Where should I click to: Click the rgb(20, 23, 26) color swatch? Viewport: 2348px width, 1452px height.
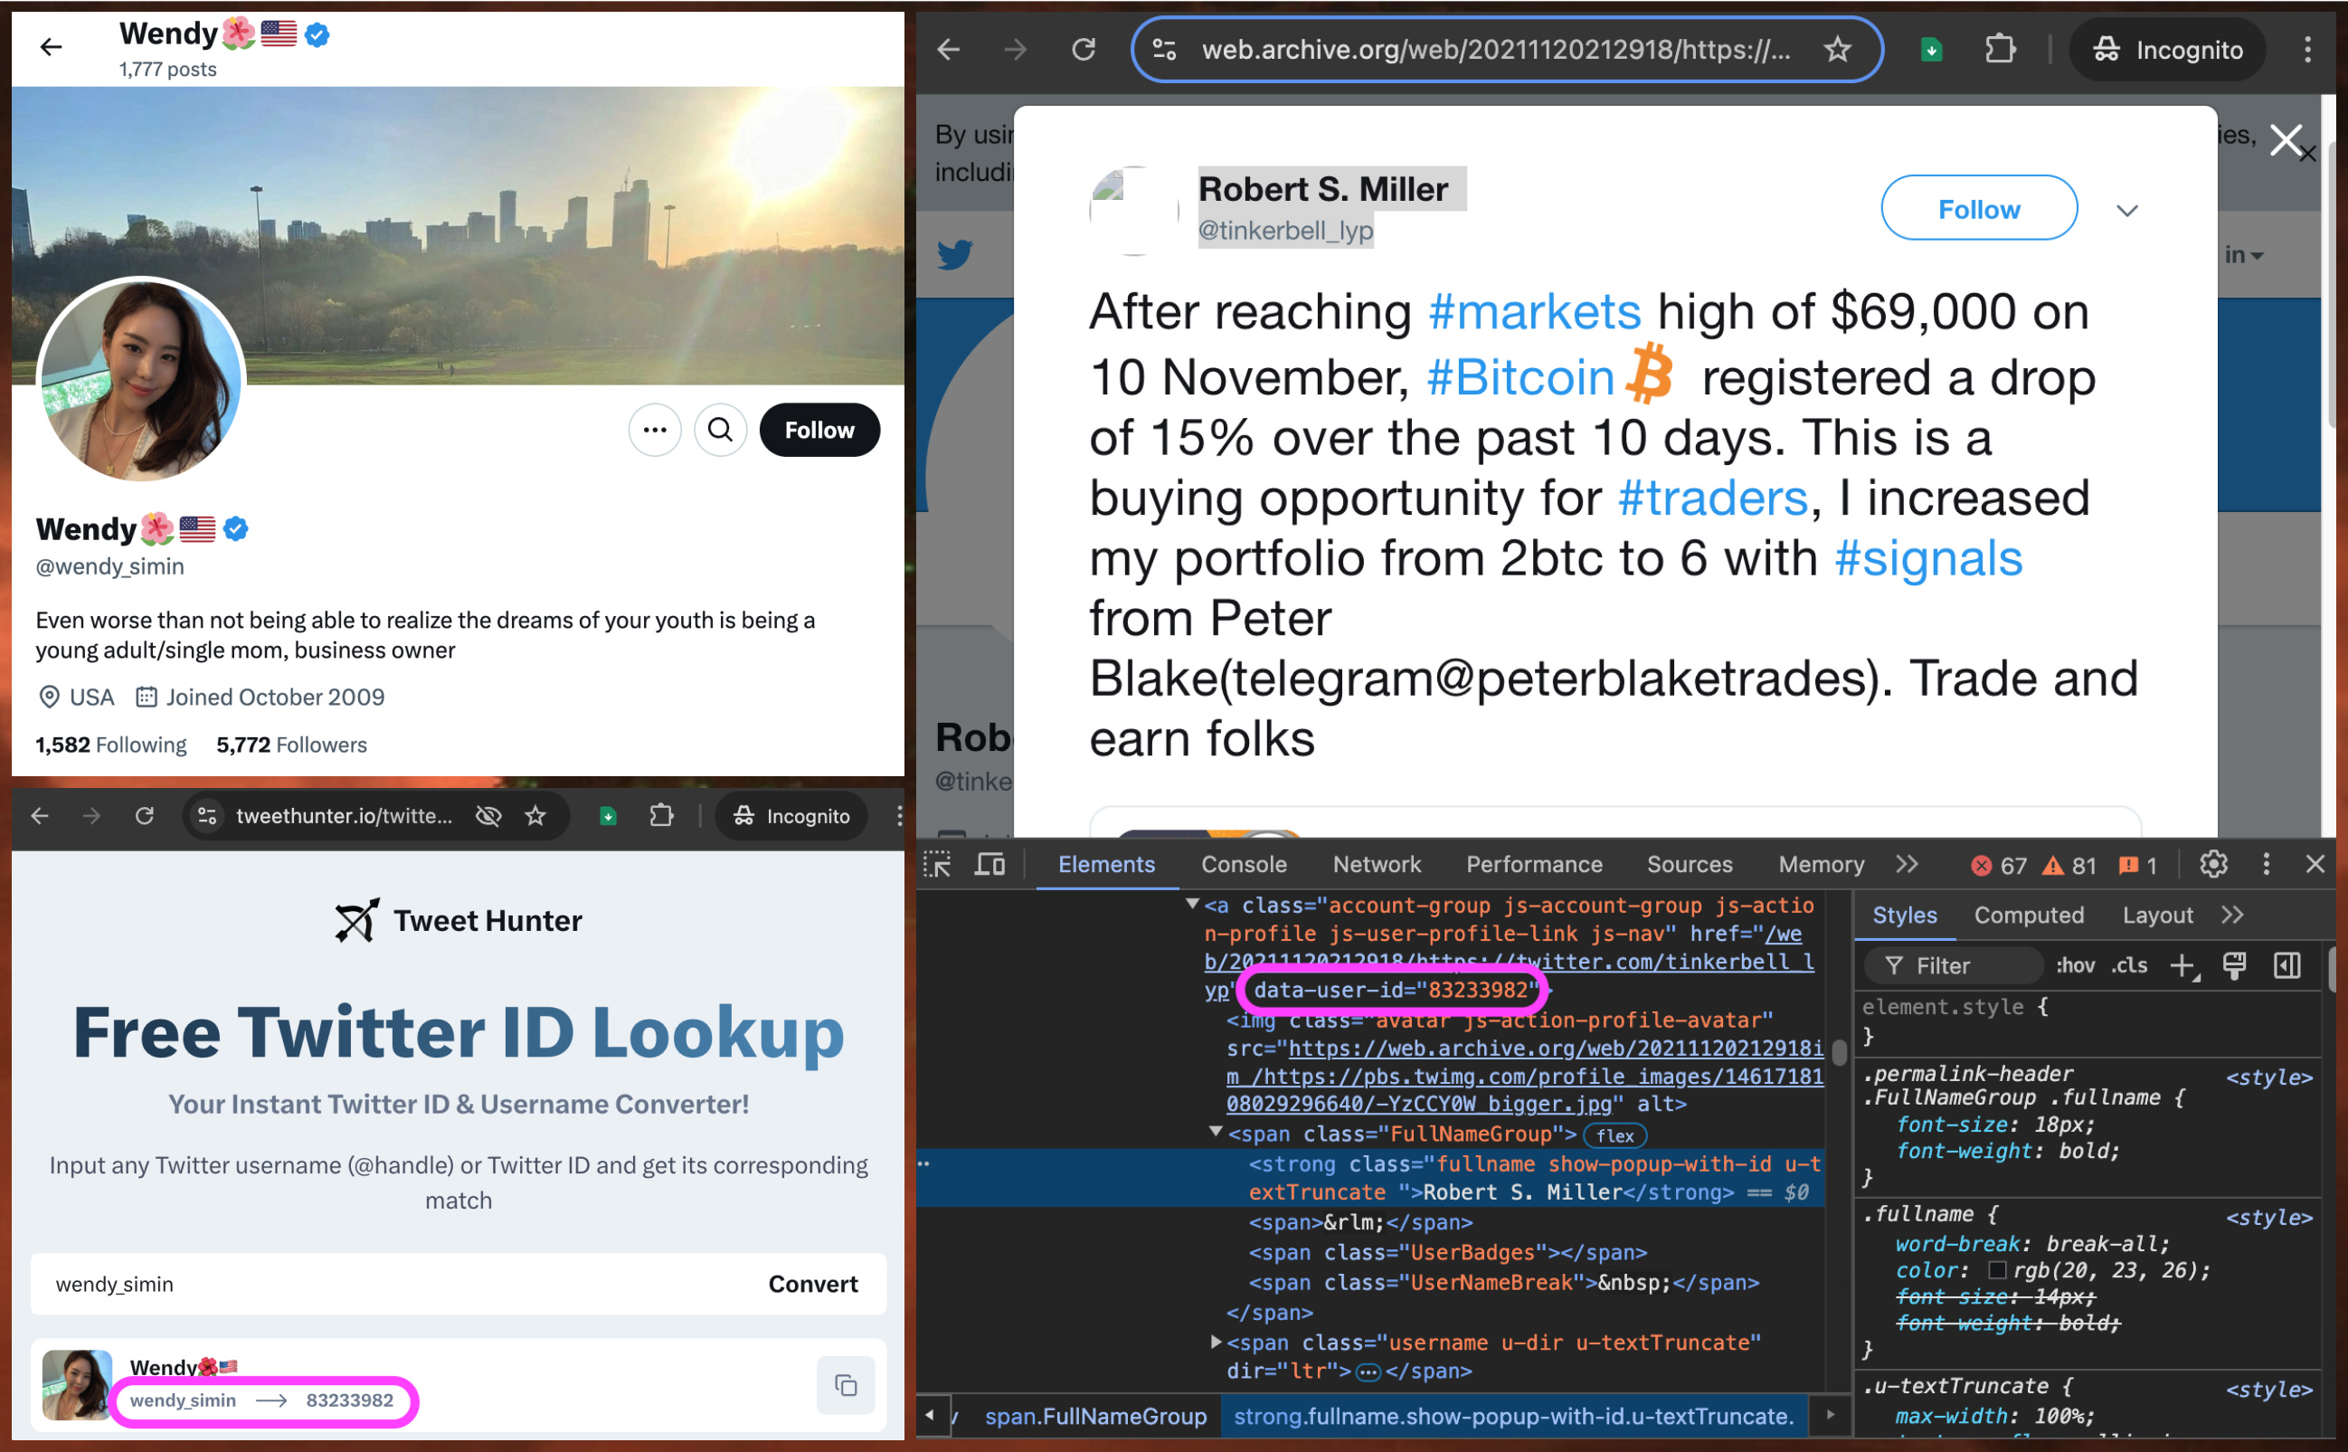click(1998, 1270)
